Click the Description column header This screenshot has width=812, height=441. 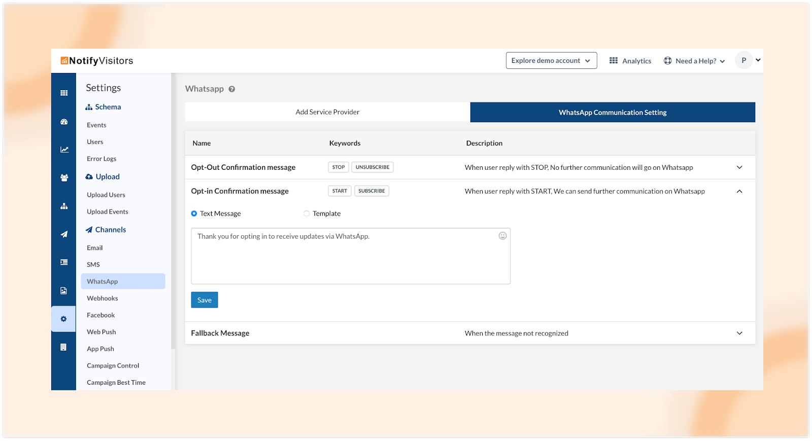484,143
